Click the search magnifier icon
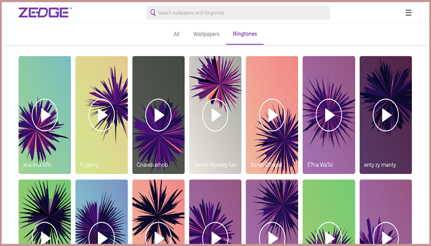This screenshot has width=431, height=246. [x=153, y=12]
